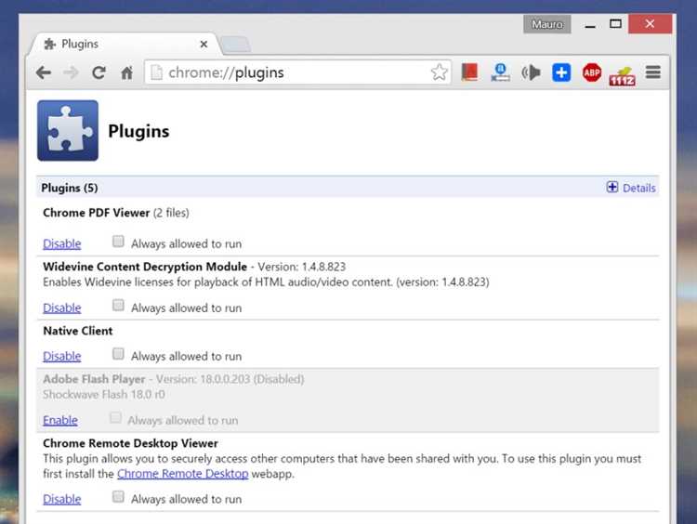Click the red 1112 counter extension icon

pos(623,76)
